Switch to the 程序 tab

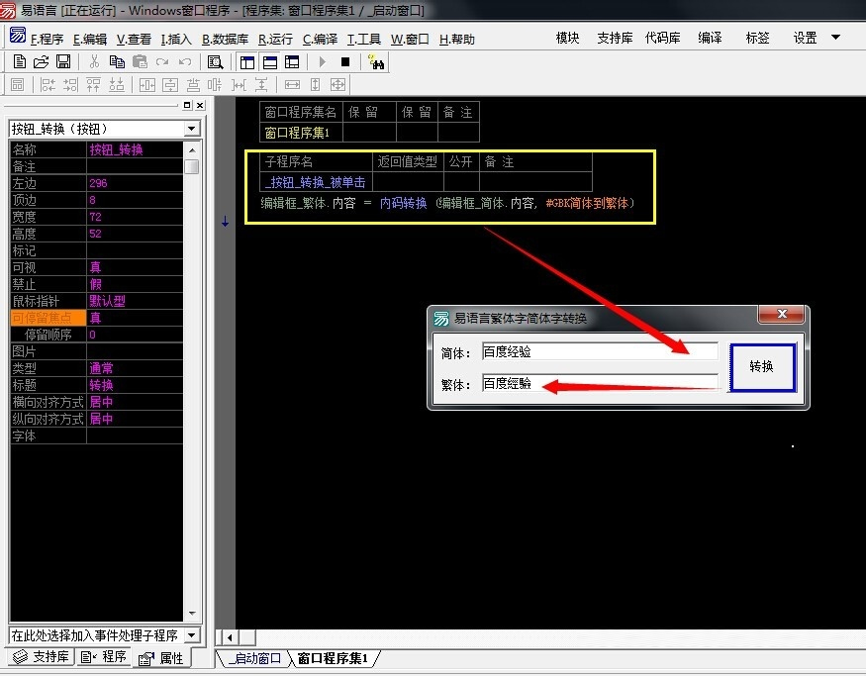103,656
